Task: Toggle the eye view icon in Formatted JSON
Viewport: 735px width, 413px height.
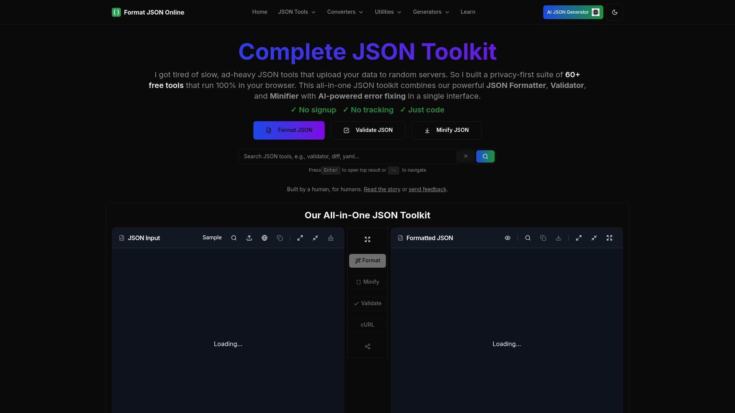Action: coord(508,238)
